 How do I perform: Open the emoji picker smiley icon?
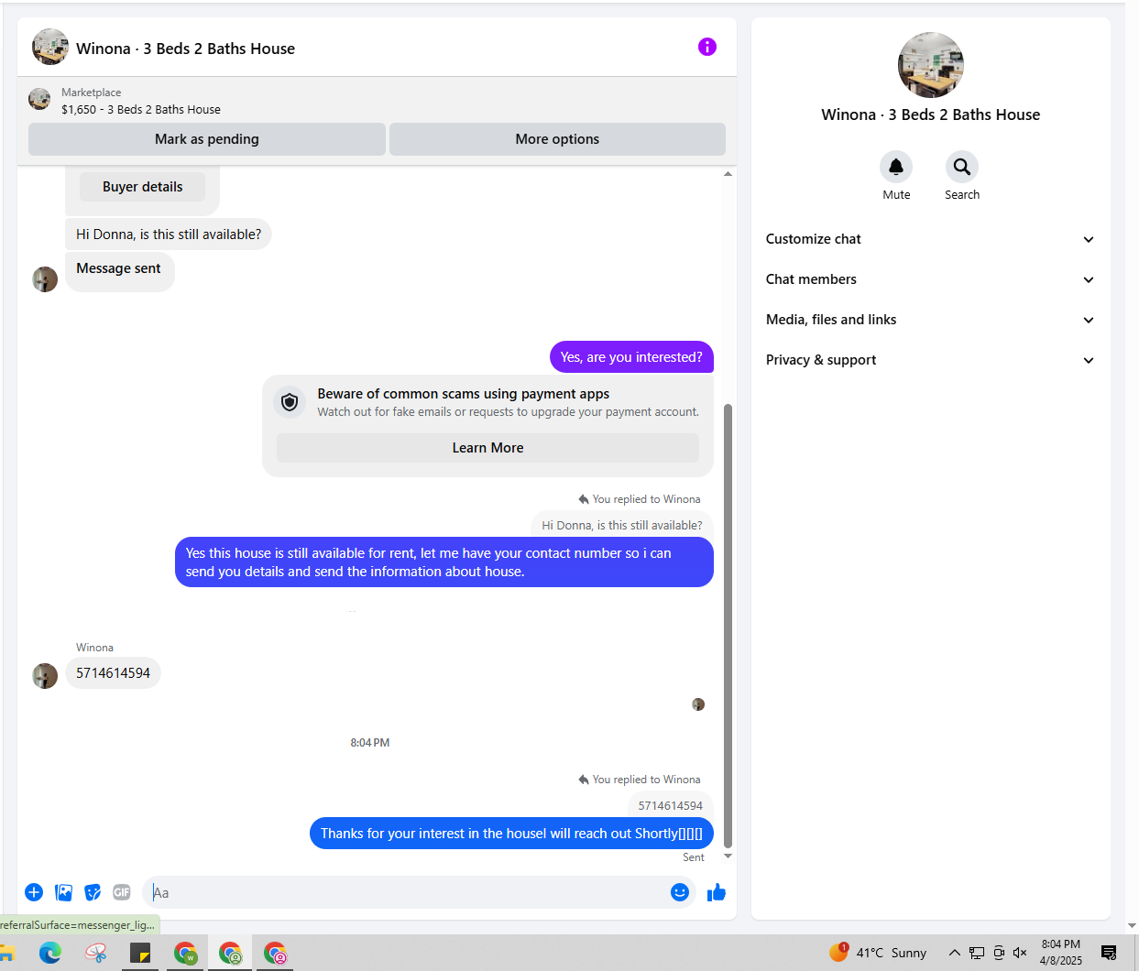(679, 892)
